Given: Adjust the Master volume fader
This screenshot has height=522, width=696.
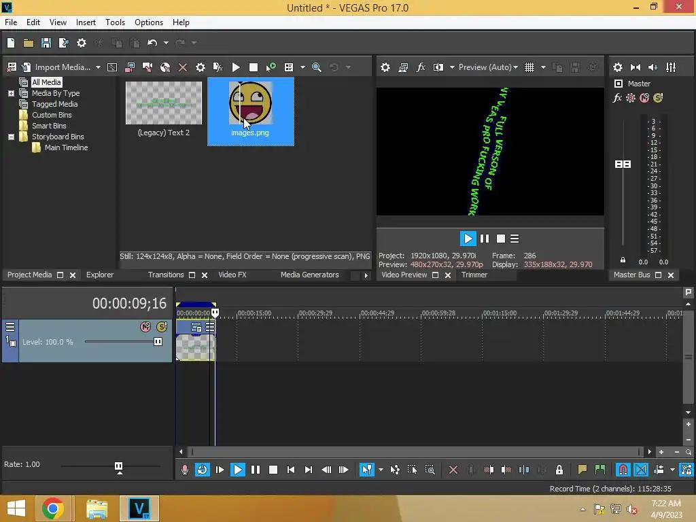Looking at the screenshot, I should click(623, 164).
